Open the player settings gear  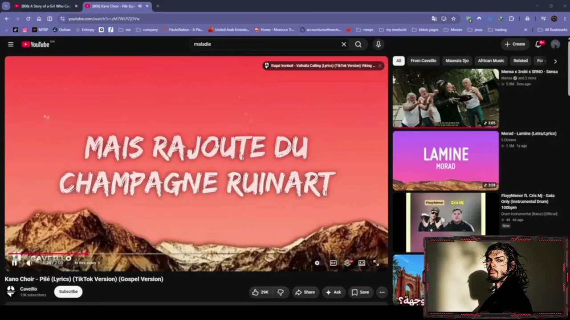tap(347, 263)
